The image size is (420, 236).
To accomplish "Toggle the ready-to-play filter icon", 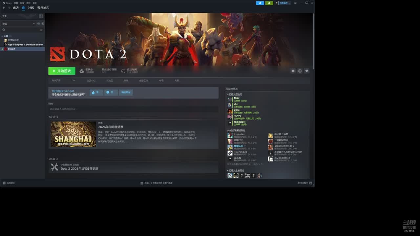I will [43, 24].
